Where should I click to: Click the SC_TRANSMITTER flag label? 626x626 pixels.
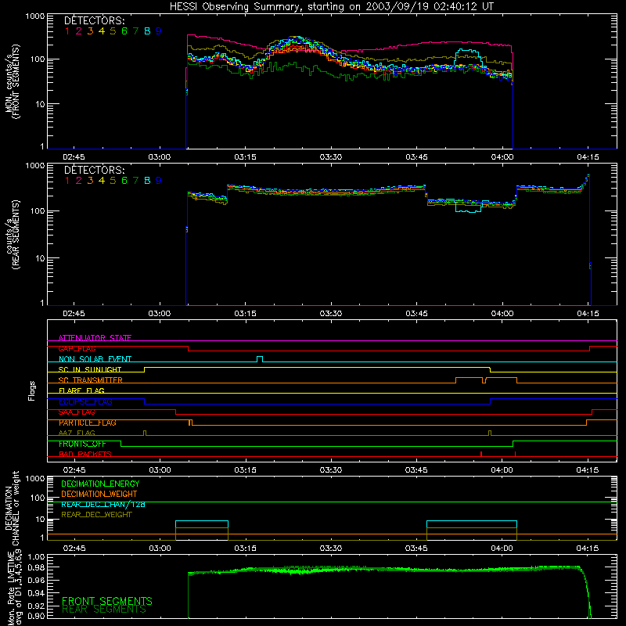(x=90, y=380)
